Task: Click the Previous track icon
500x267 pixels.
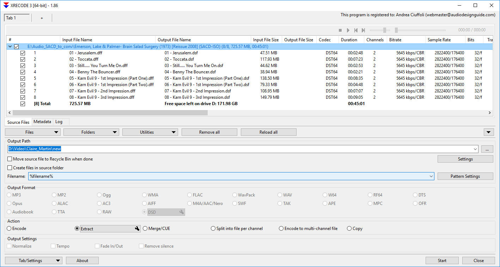Action: coord(356,30)
